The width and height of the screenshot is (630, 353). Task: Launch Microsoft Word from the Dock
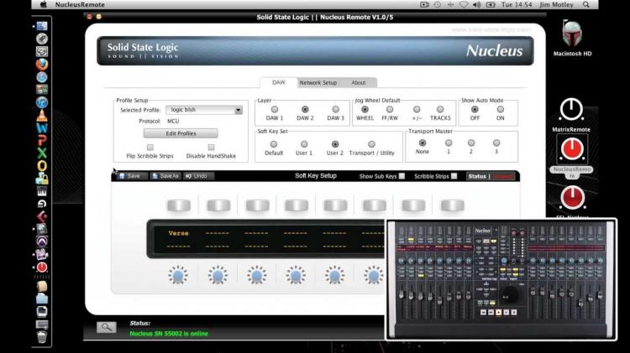[x=42, y=128]
